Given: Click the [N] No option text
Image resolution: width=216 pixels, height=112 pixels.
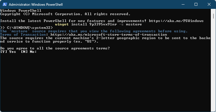Looking at the screenshot, I should (29, 52).
